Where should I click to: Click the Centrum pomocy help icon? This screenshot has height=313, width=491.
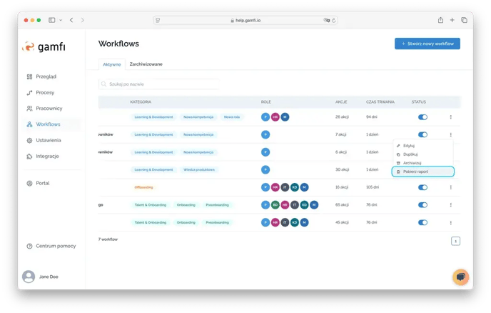click(x=29, y=246)
